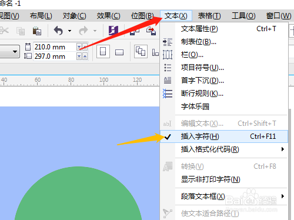Toggle the 插入字符(H) checked item
Image resolution: width=294 pixels, height=220 pixels.
coord(224,136)
